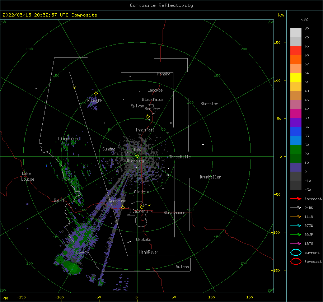323x302 pixels.
Task: Click the ThreeHills label
Action: tap(180, 157)
